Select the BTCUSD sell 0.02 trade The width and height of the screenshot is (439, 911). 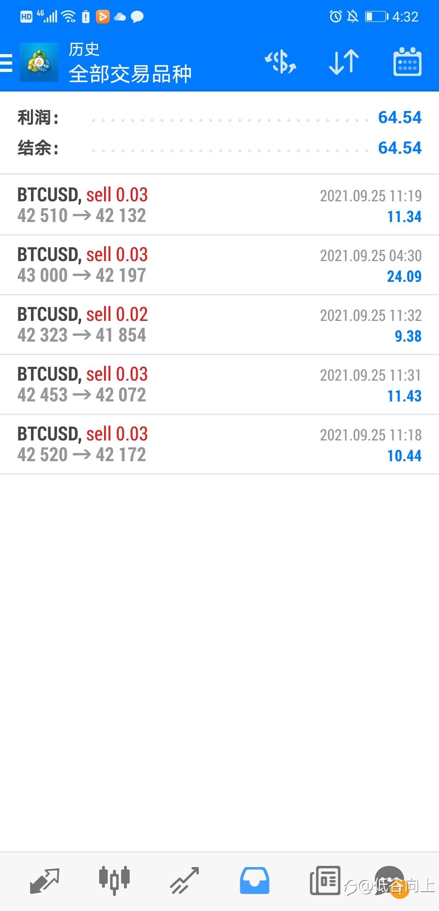[219, 325]
